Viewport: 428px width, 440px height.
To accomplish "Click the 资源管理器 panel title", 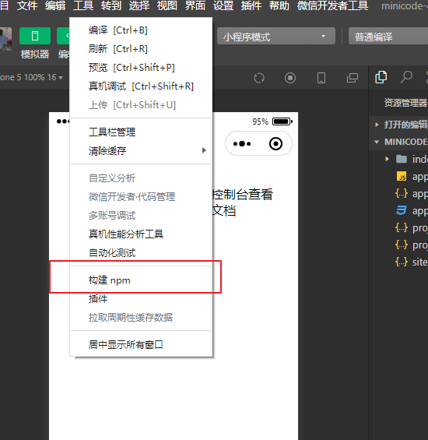I will pyautogui.click(x=405, y=103).
